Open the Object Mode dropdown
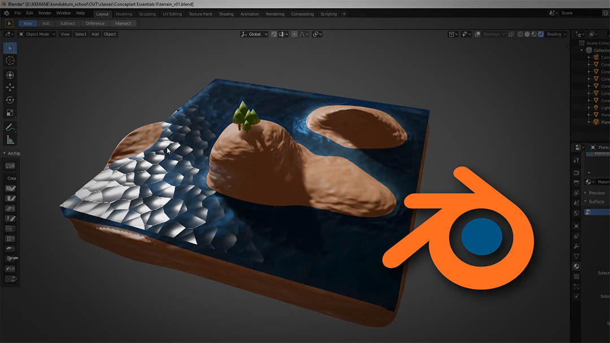Image resolution: width=610 pixels, height=343 pixels. tap(38, 34)
